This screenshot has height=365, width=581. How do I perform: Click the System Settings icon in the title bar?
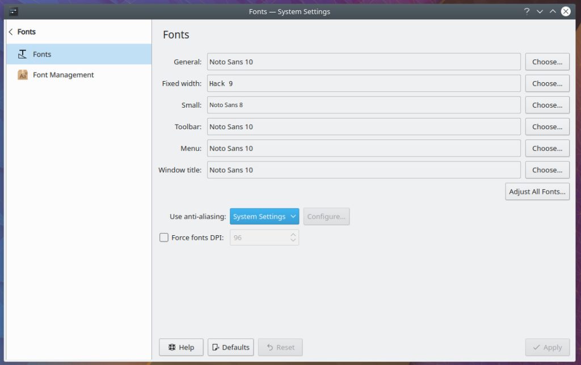click(14, 11)
